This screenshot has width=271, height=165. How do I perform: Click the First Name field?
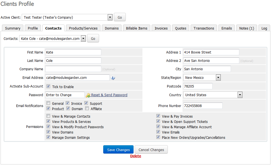coord(73,52)
